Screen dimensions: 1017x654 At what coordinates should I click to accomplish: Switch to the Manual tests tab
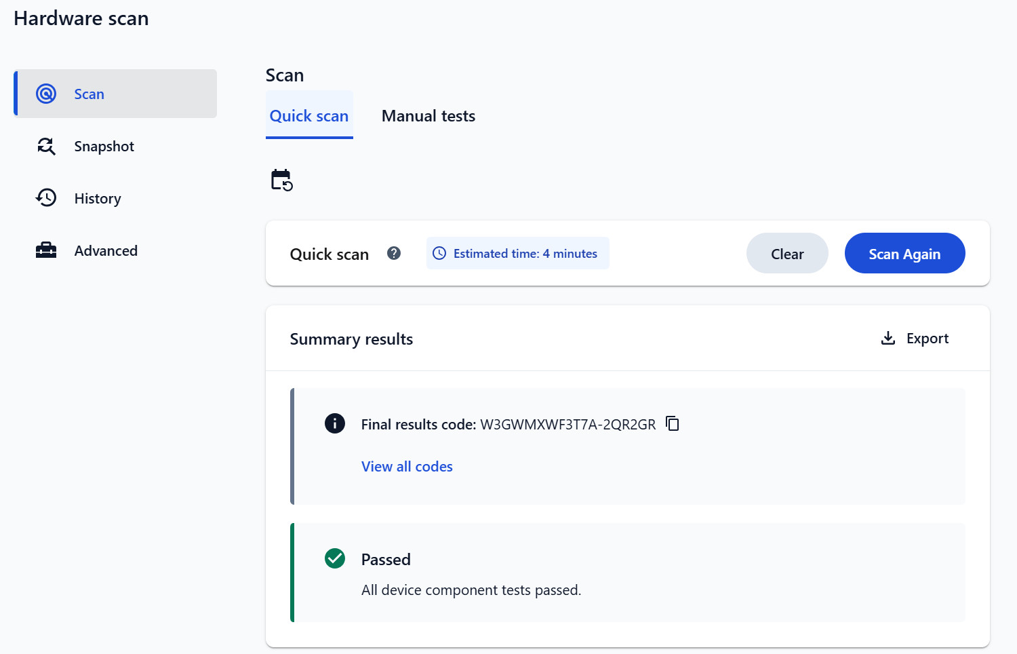(x=428, y=116)
